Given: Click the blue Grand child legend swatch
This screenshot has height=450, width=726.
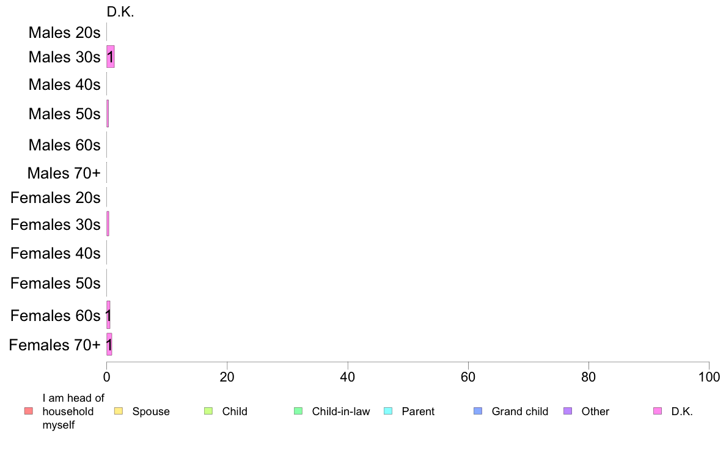Looking at the screenshot, I should click(477, 411).
